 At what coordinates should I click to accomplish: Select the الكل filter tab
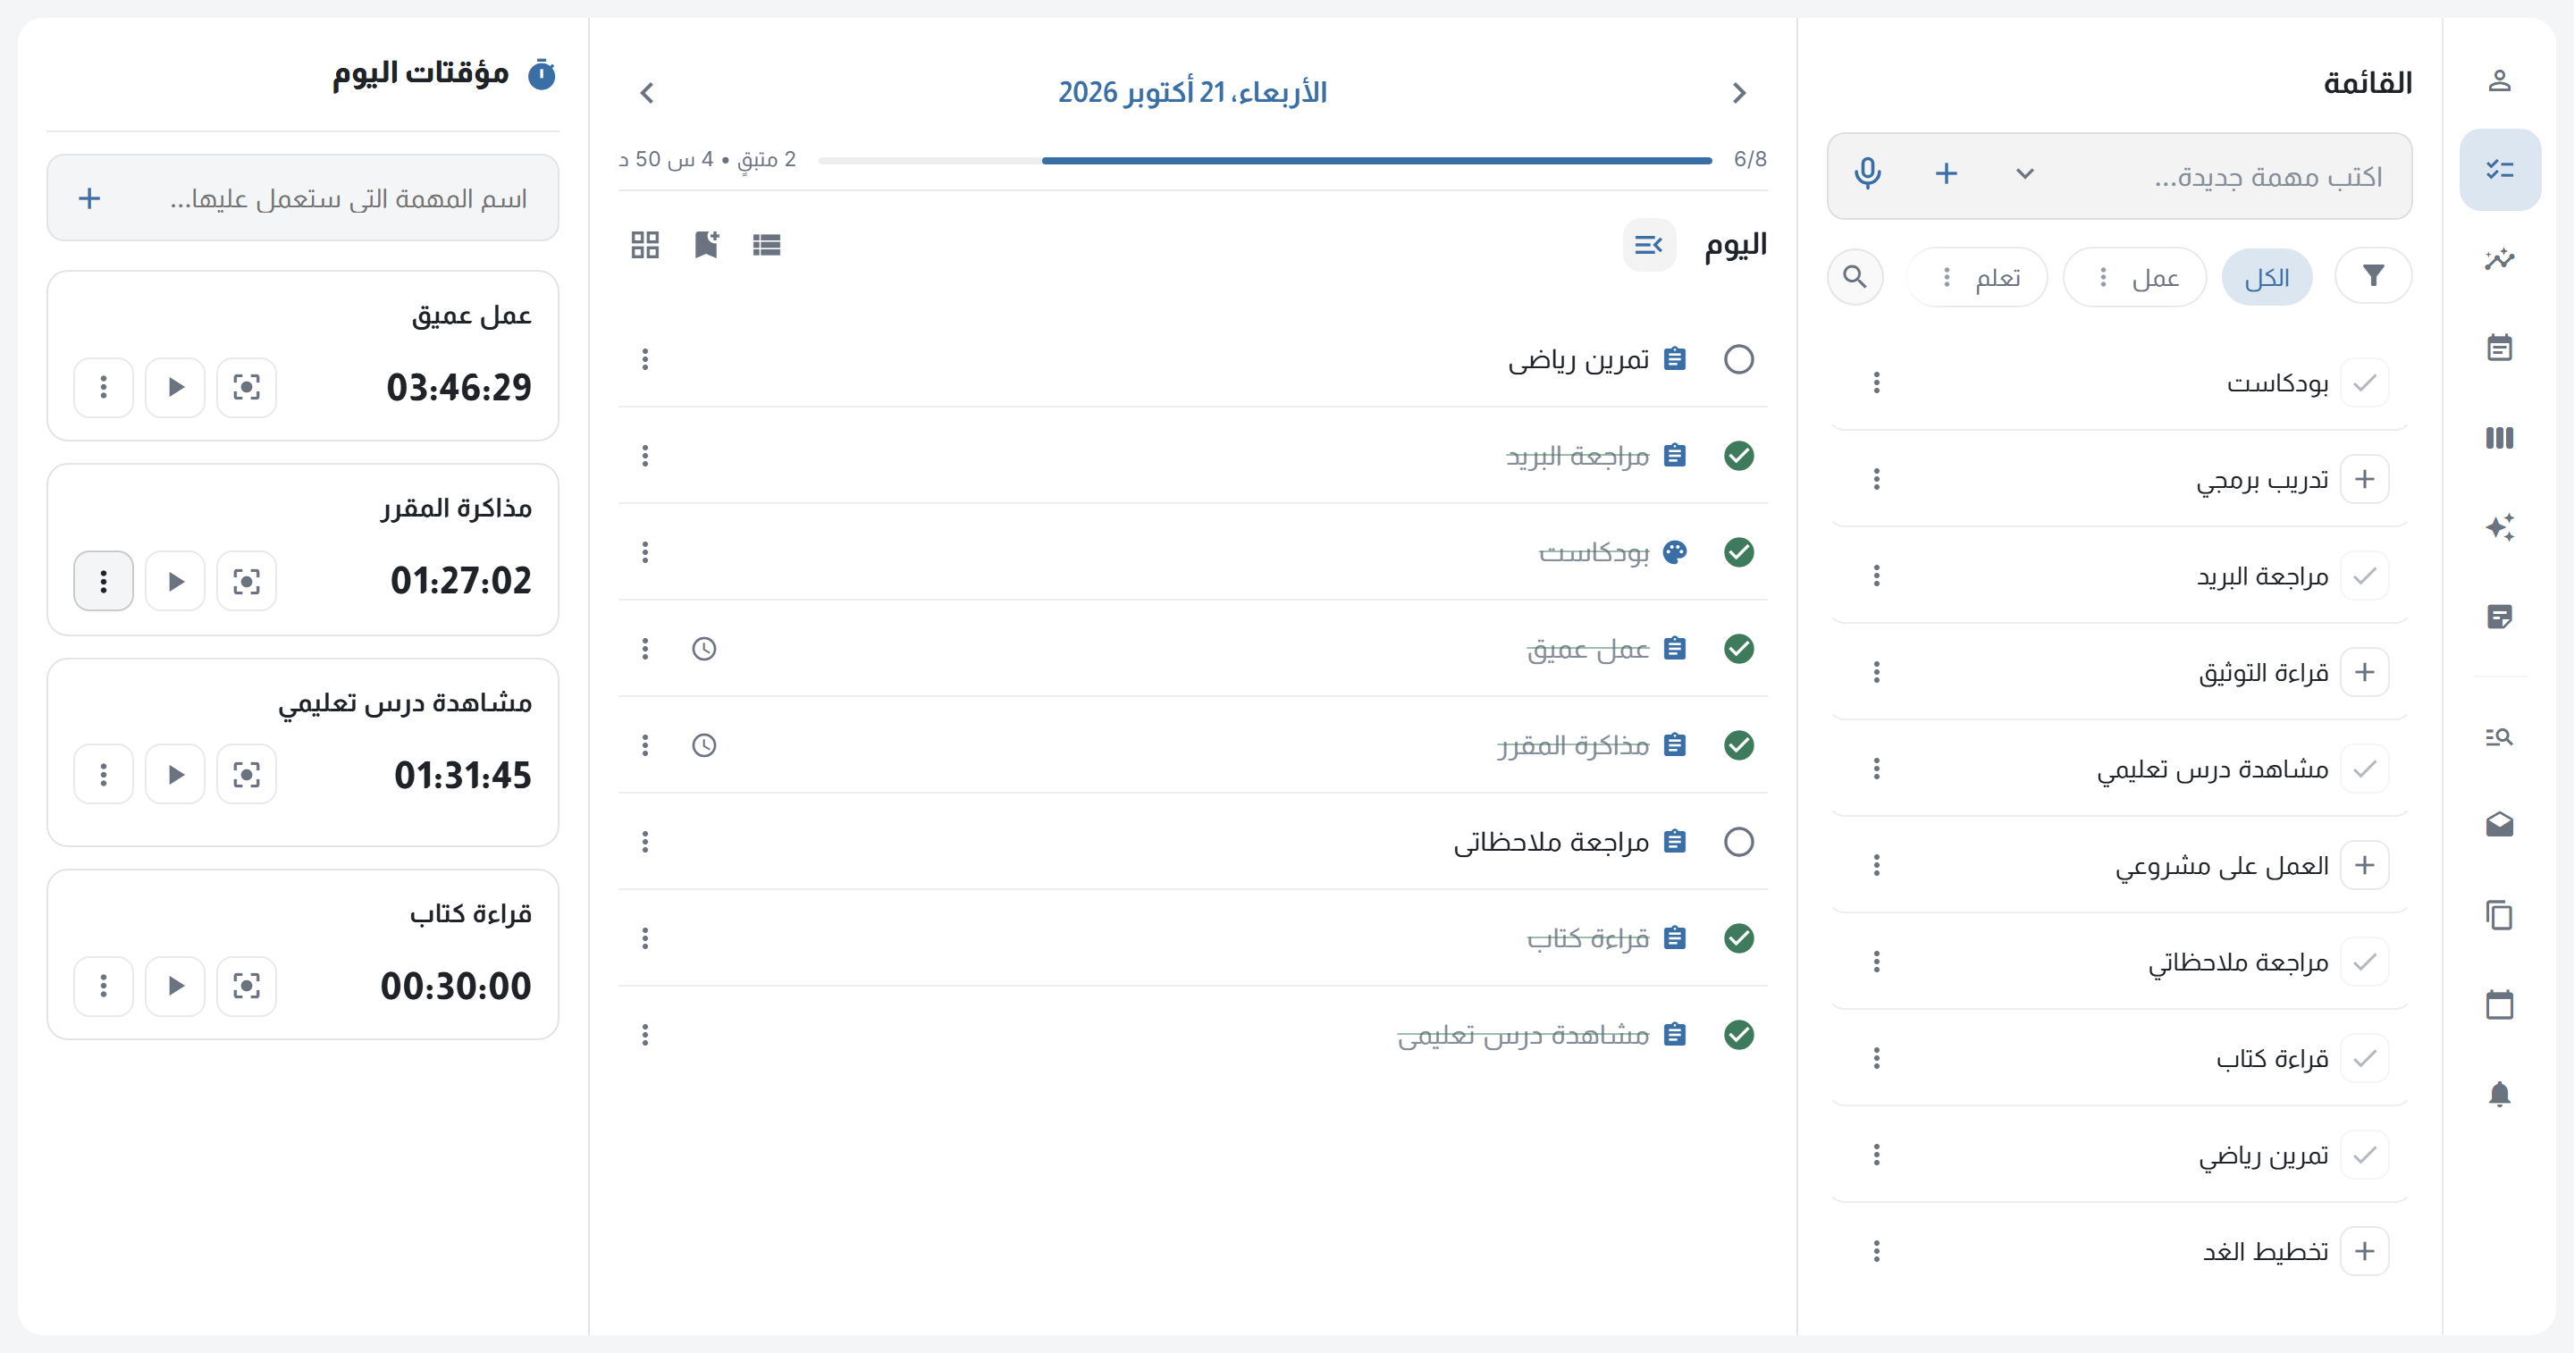[2267, 278]
